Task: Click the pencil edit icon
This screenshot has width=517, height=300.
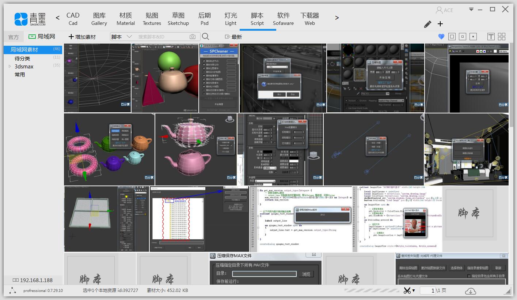Action: [427, 24]
